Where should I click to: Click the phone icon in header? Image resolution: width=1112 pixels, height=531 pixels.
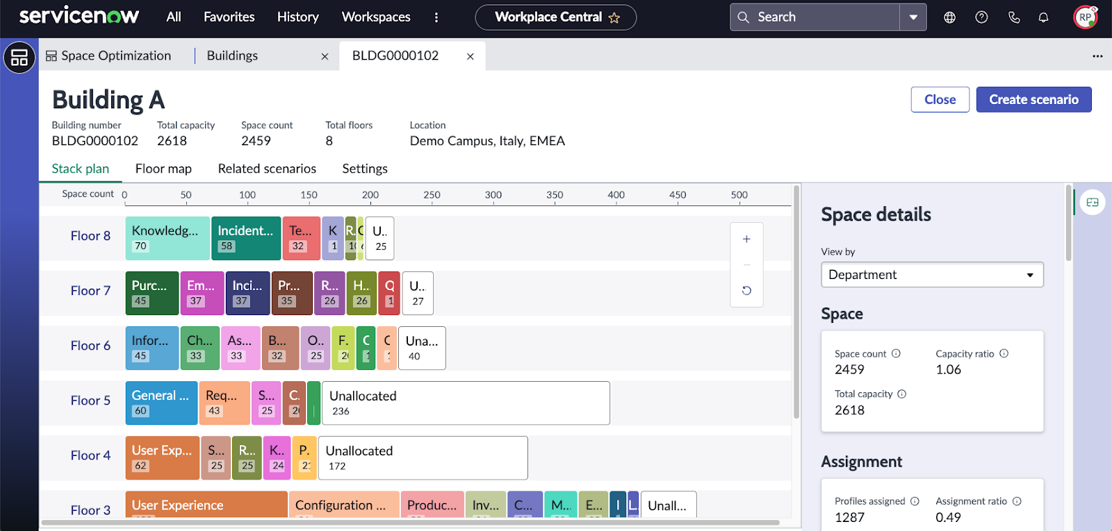coord(1014,17)
